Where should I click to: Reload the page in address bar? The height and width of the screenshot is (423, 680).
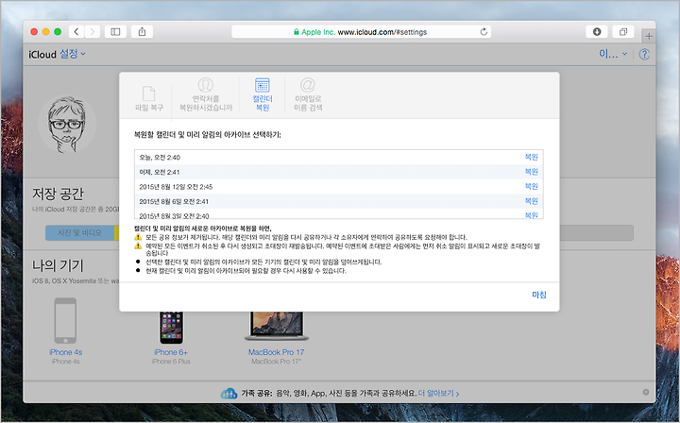[x=484, y=32]
